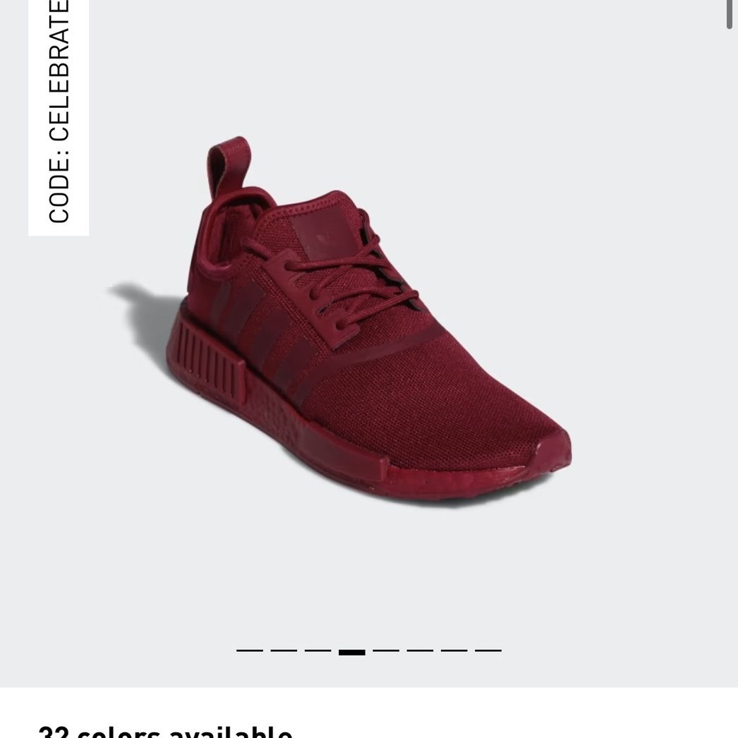Jump to the third product image indicator

317,651
